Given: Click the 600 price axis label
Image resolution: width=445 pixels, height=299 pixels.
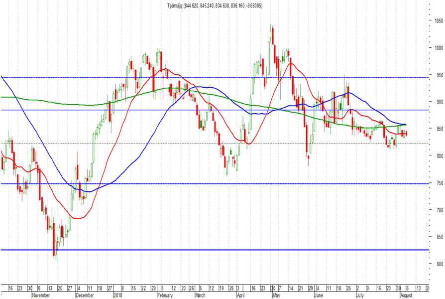Looking at the screenshot, I should 440,264.
